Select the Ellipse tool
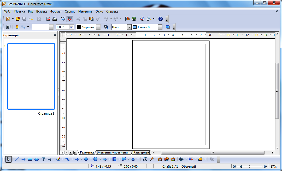282x171 pixels. click(37, 159)
